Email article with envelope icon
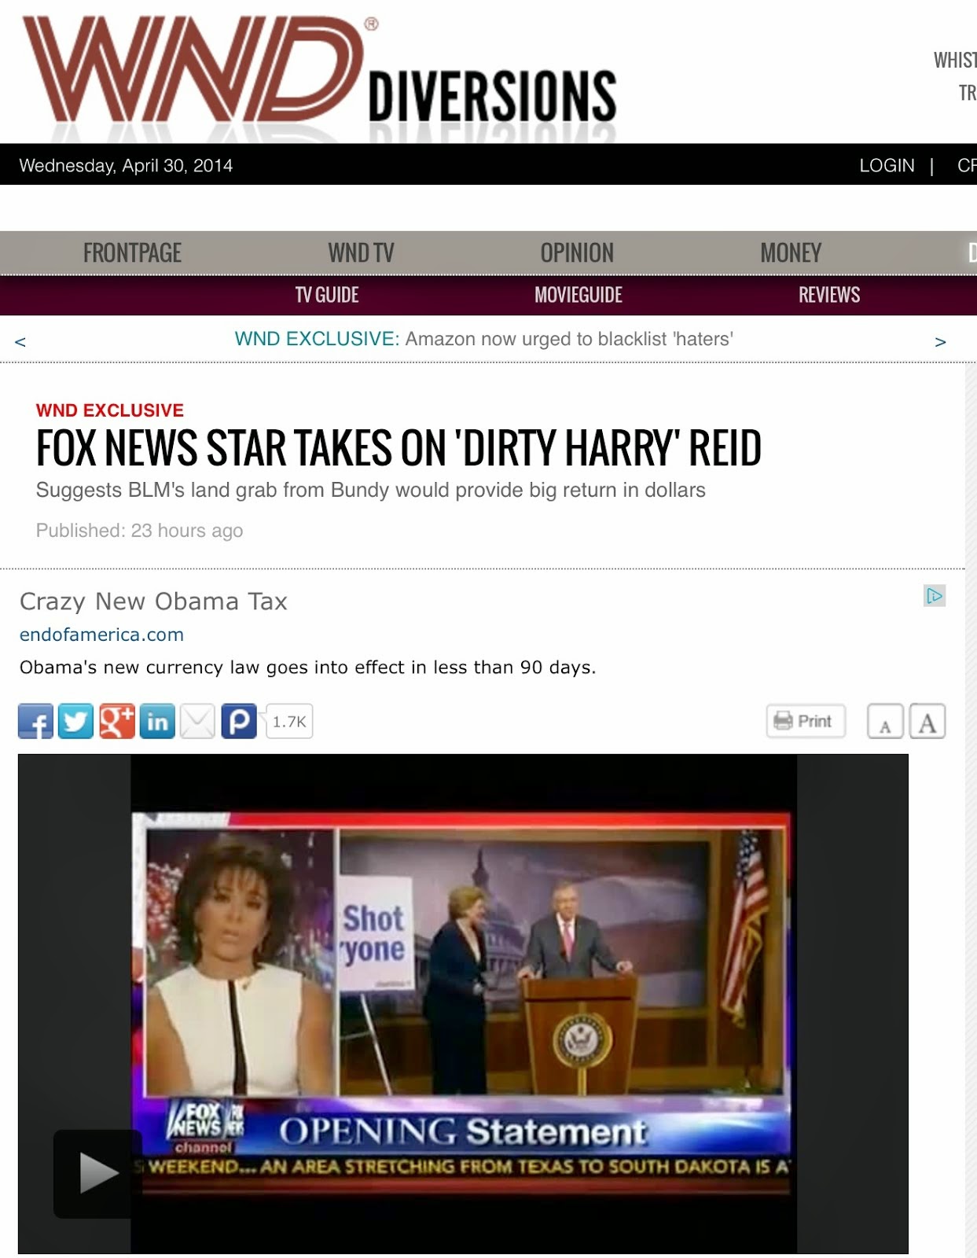Image resolution: width=977 pixels, height=1258 pixels. [x=197, y=721]
